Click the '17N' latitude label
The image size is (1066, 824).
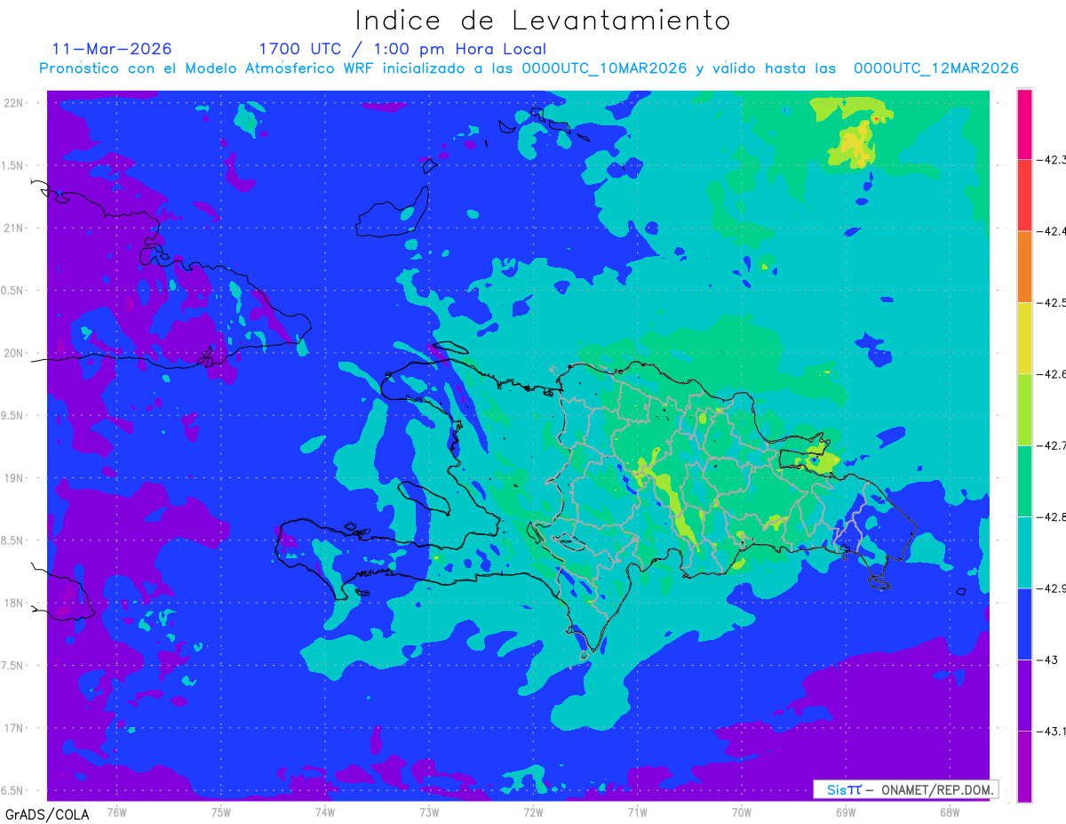(x=15, y=728)
